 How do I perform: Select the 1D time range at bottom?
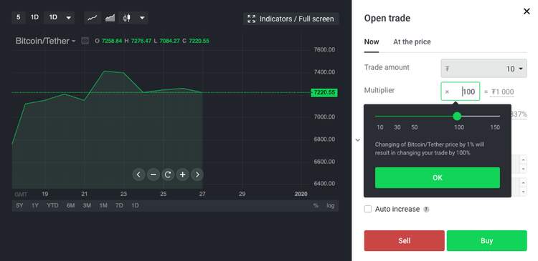pyautogui.click(x=135, y=206)
